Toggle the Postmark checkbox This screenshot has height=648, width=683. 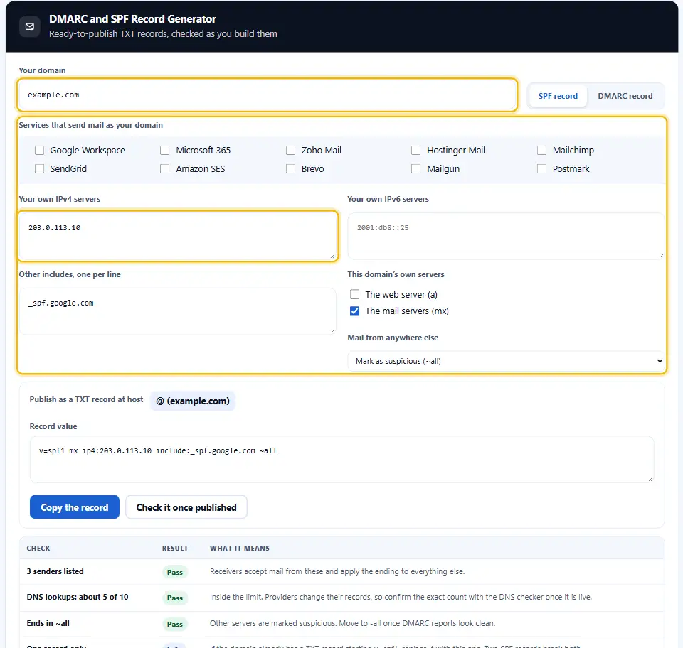click(541, 168)
